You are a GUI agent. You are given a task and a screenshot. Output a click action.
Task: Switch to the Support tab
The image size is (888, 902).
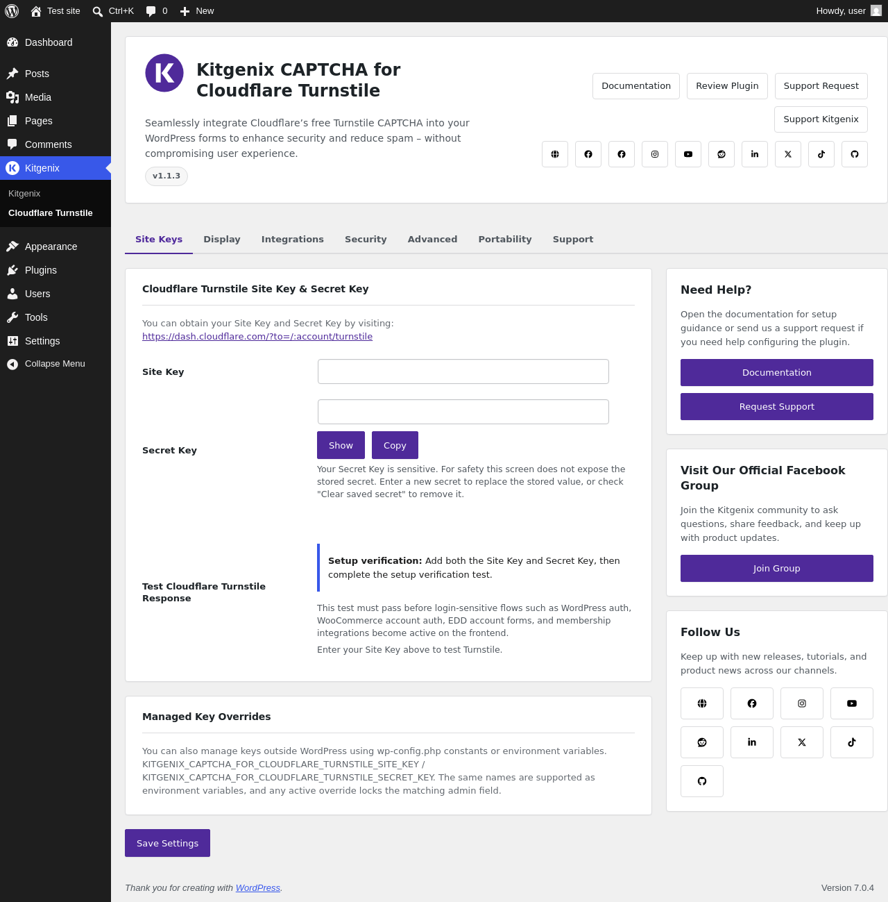pyautogui.click(x=573, y=240)
